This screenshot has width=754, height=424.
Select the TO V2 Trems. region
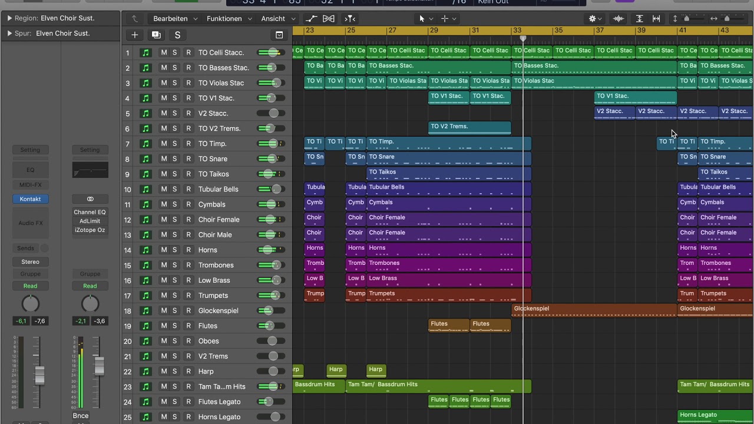coord(469,128)
